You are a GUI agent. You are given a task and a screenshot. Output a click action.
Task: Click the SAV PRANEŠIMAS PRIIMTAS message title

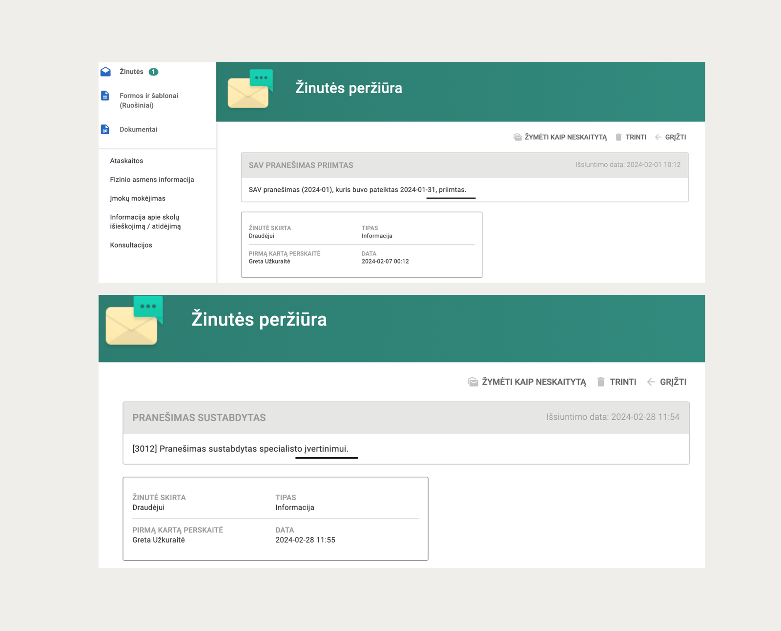[x=301, y=165]
